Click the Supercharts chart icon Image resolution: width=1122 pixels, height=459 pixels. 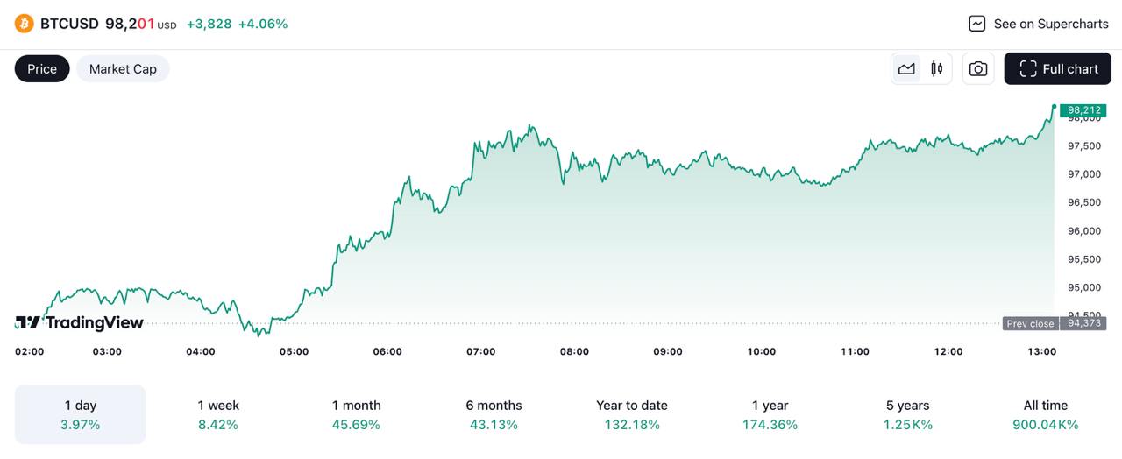coord(977,24)
